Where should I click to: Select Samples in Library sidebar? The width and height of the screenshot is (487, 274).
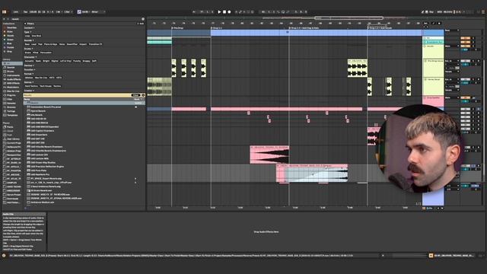[11, 104]
